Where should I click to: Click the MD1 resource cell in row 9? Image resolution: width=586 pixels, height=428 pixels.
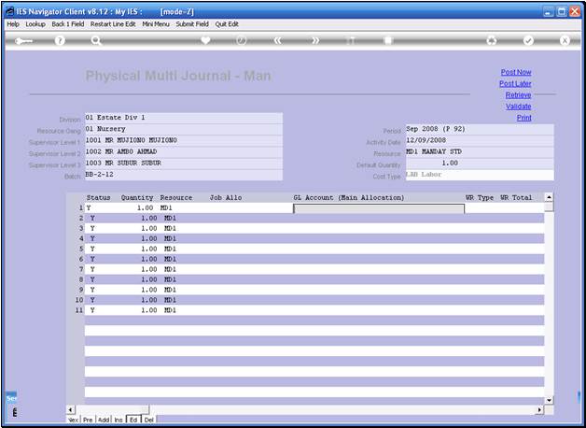(170, 290)
